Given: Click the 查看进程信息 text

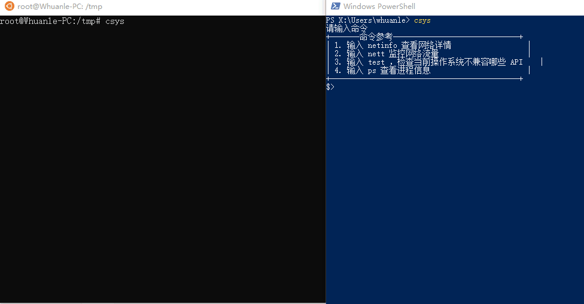Looking at the screenshot, I should pyautogui.click(x=405, y=71).
